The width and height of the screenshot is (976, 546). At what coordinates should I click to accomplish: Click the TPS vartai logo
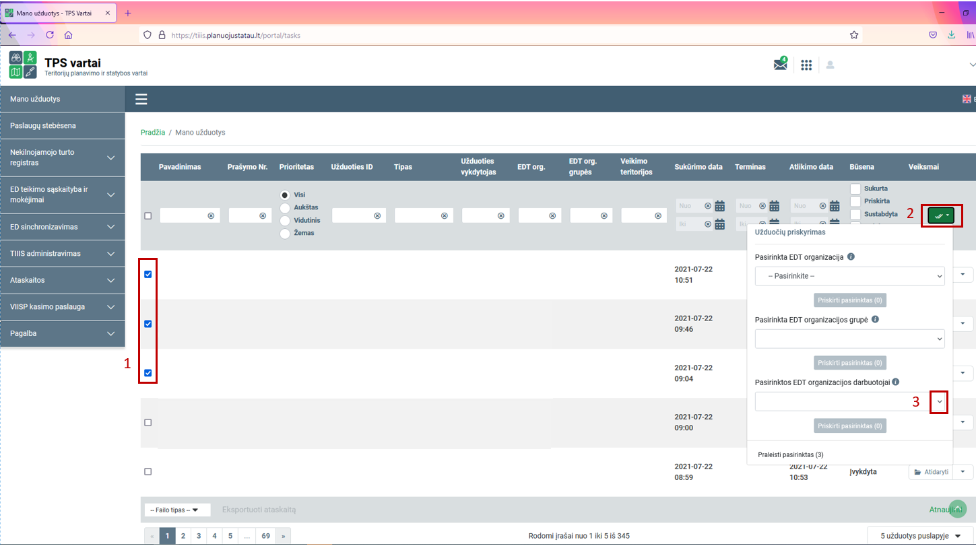[x=24, y=65]
